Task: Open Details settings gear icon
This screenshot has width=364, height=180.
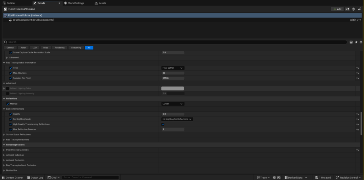Action: (361, 42)
